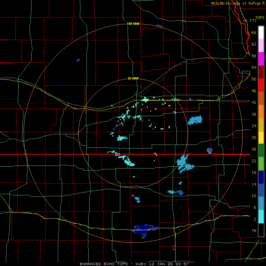The width and height of the screenshot is (266, 266).
Task: Click the "2" legend value
Action: (x=255, y=219)
